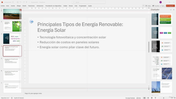The image size is (176, 99).
Task: Switch to Reading view icon
Action: 152,98
